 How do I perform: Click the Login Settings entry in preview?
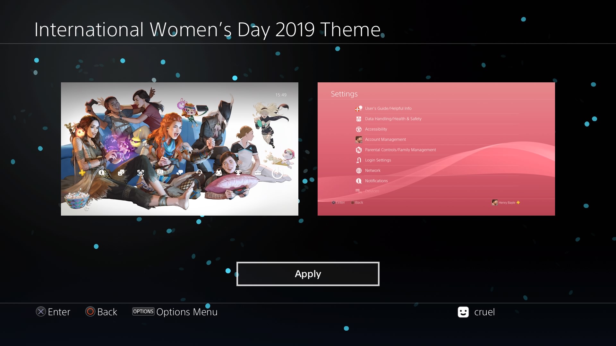tap(378, 160)
